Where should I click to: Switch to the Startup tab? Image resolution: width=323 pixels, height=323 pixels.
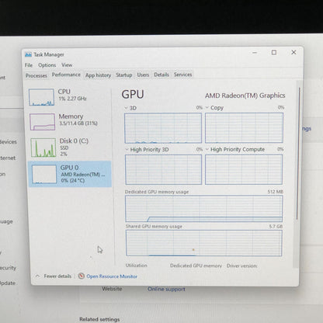coord(124,75)
